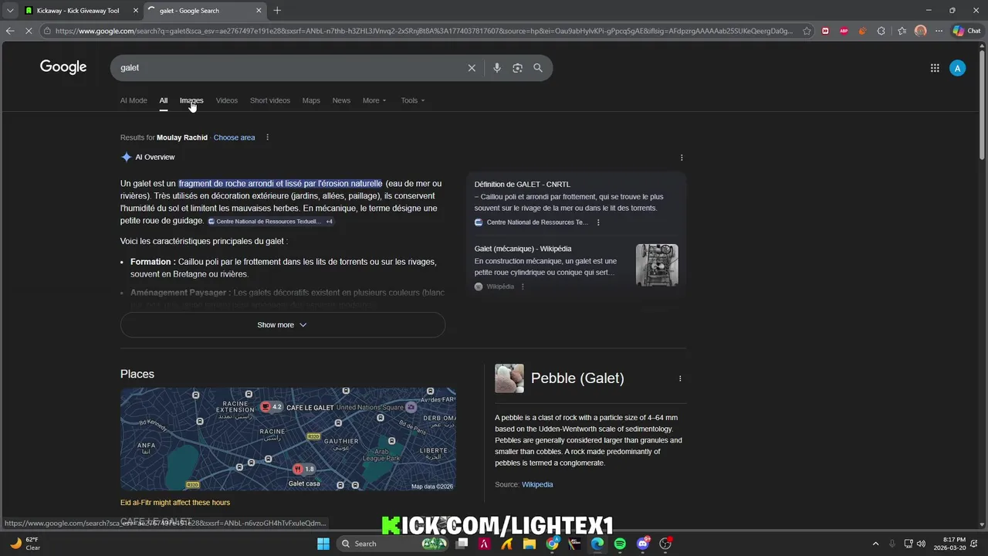This screenshot has height=556, width=988.
Task: Open AI Overview options menu
Action: tap(681, 158)
